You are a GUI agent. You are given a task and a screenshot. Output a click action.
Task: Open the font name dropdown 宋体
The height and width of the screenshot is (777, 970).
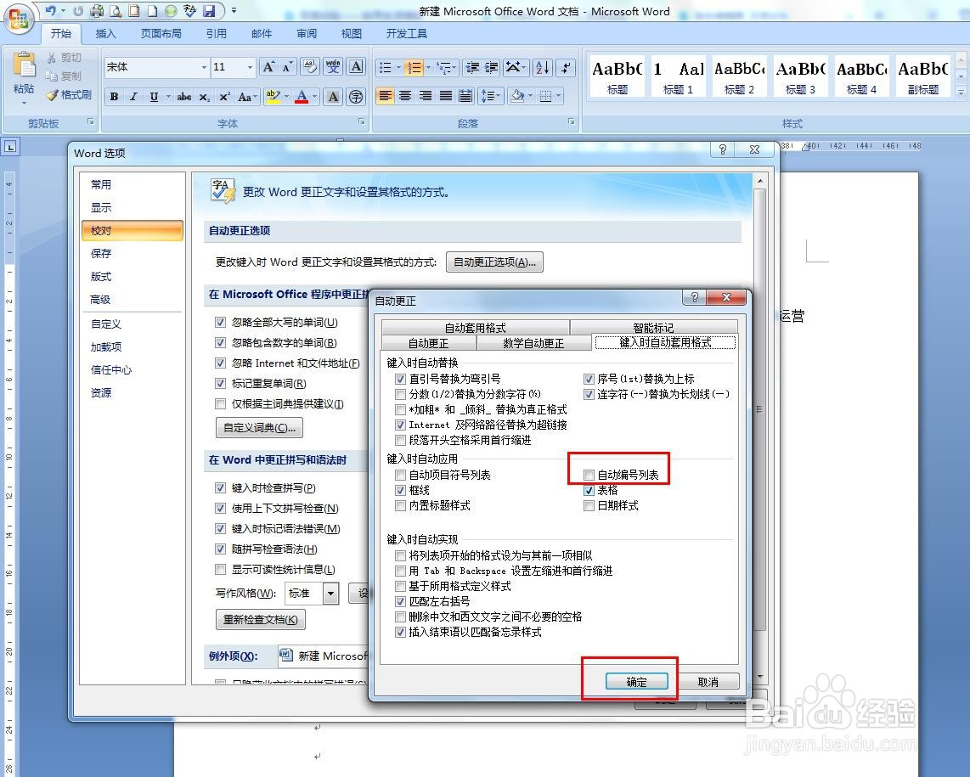click(204, 67)
